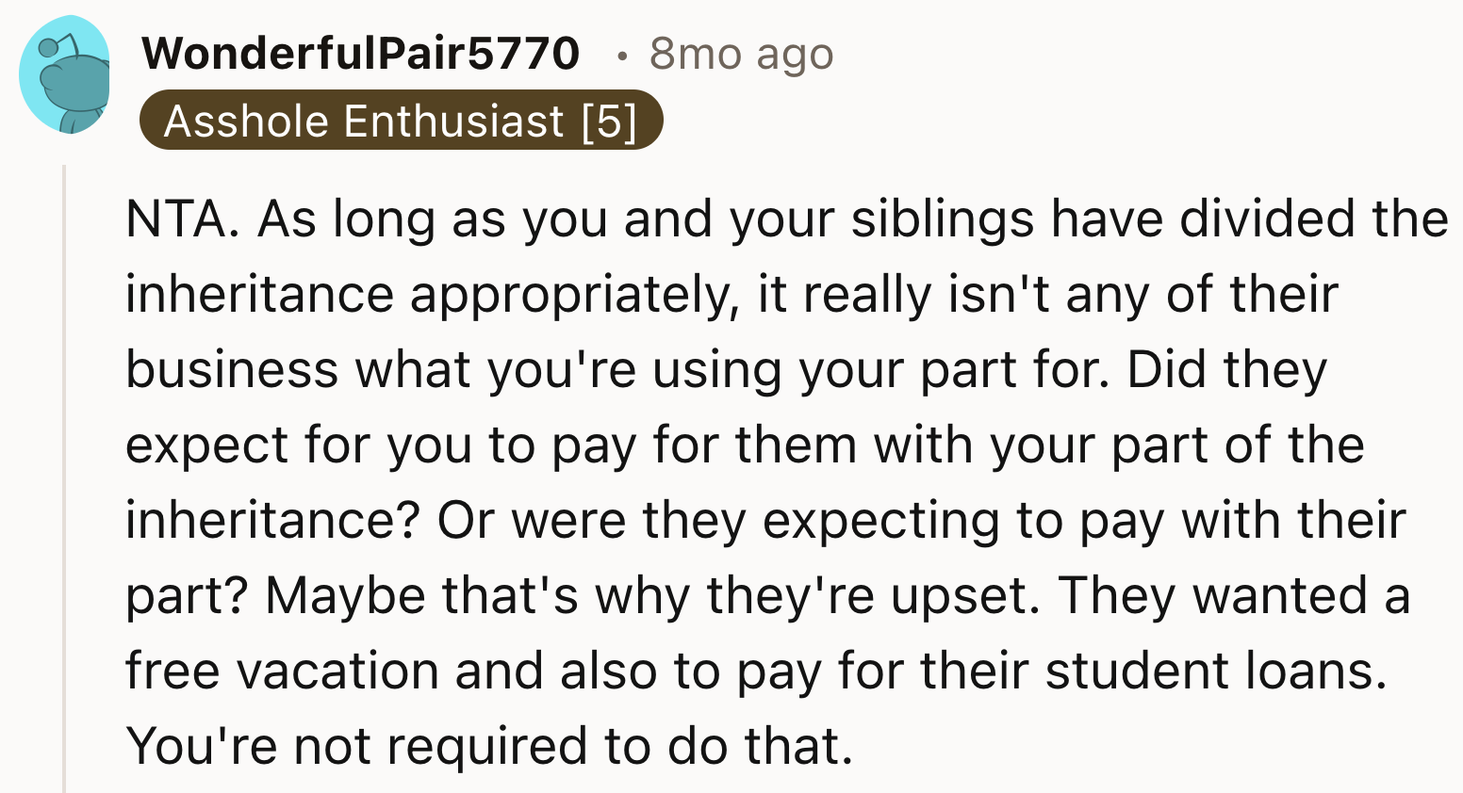Click the word "Maybe" in the comment
The image size is (1463, 793).
coord(345,595)
